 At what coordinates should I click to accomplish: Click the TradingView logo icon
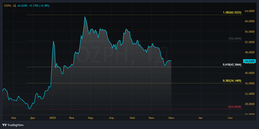5,125
